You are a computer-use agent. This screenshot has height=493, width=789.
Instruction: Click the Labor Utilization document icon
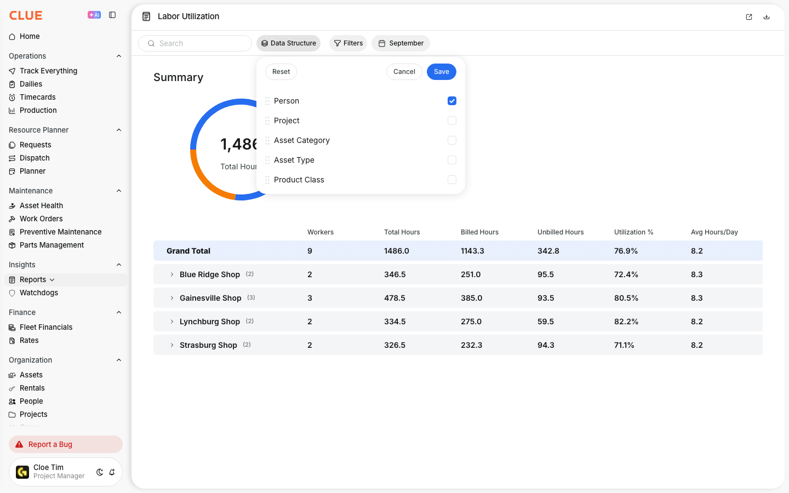pos(146,16)
